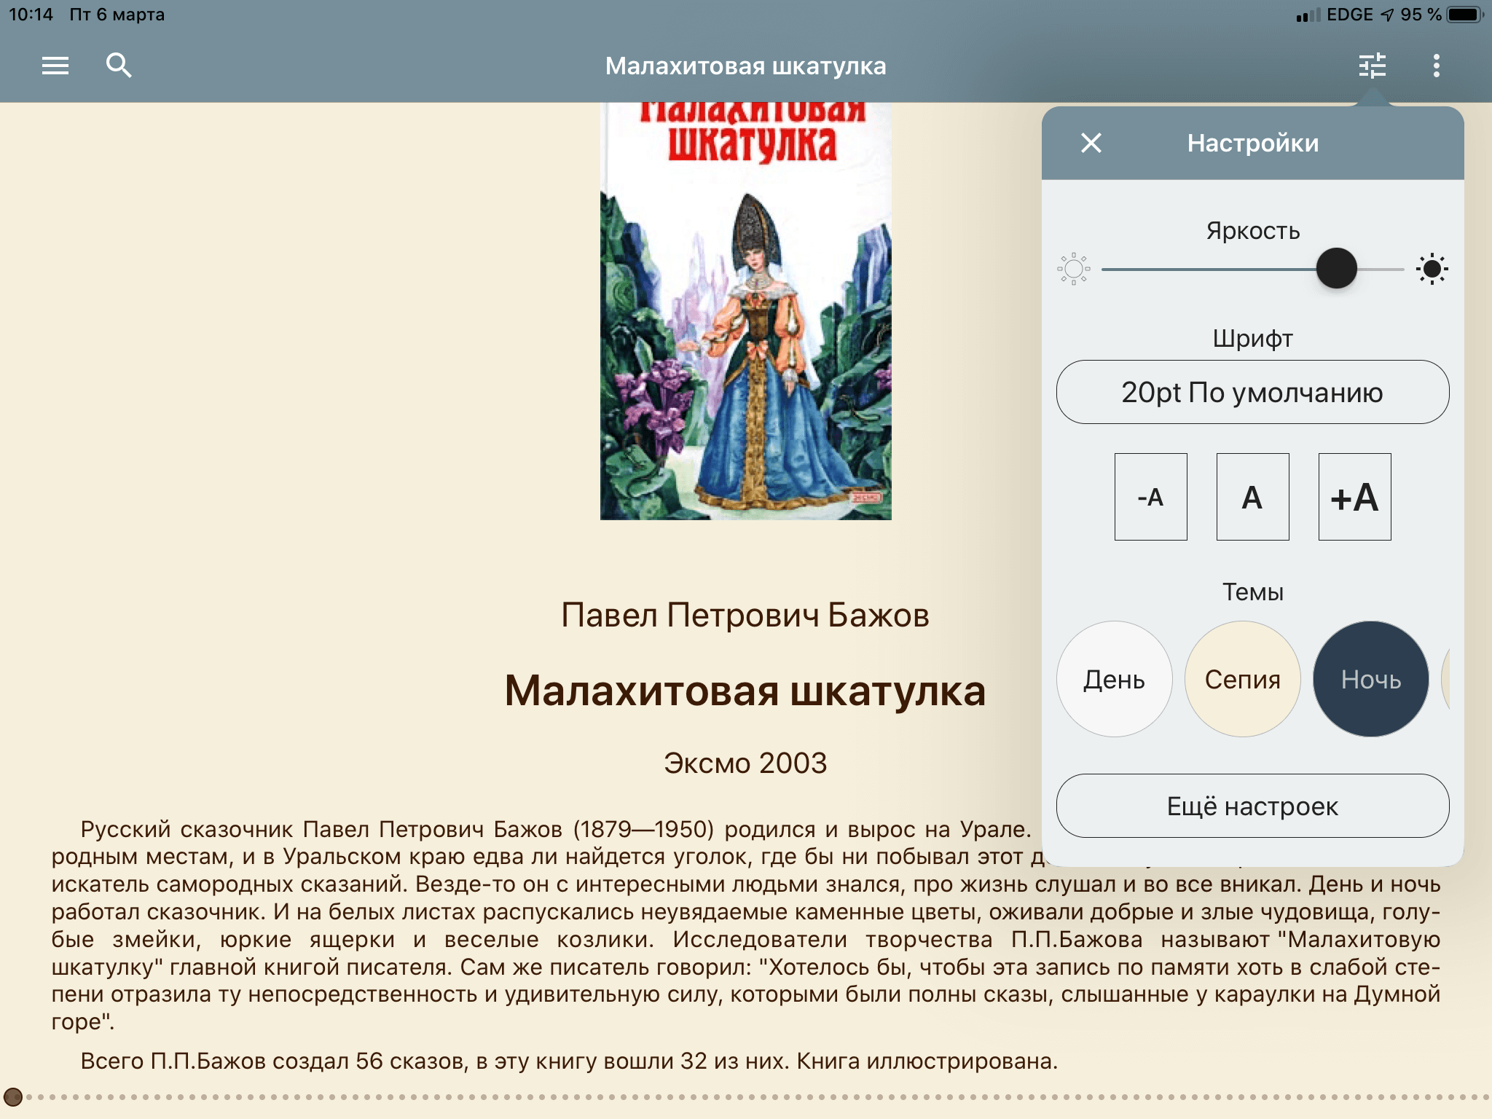Select the Ночь theme
1492x1119 pixels.
coord(1370,679)
